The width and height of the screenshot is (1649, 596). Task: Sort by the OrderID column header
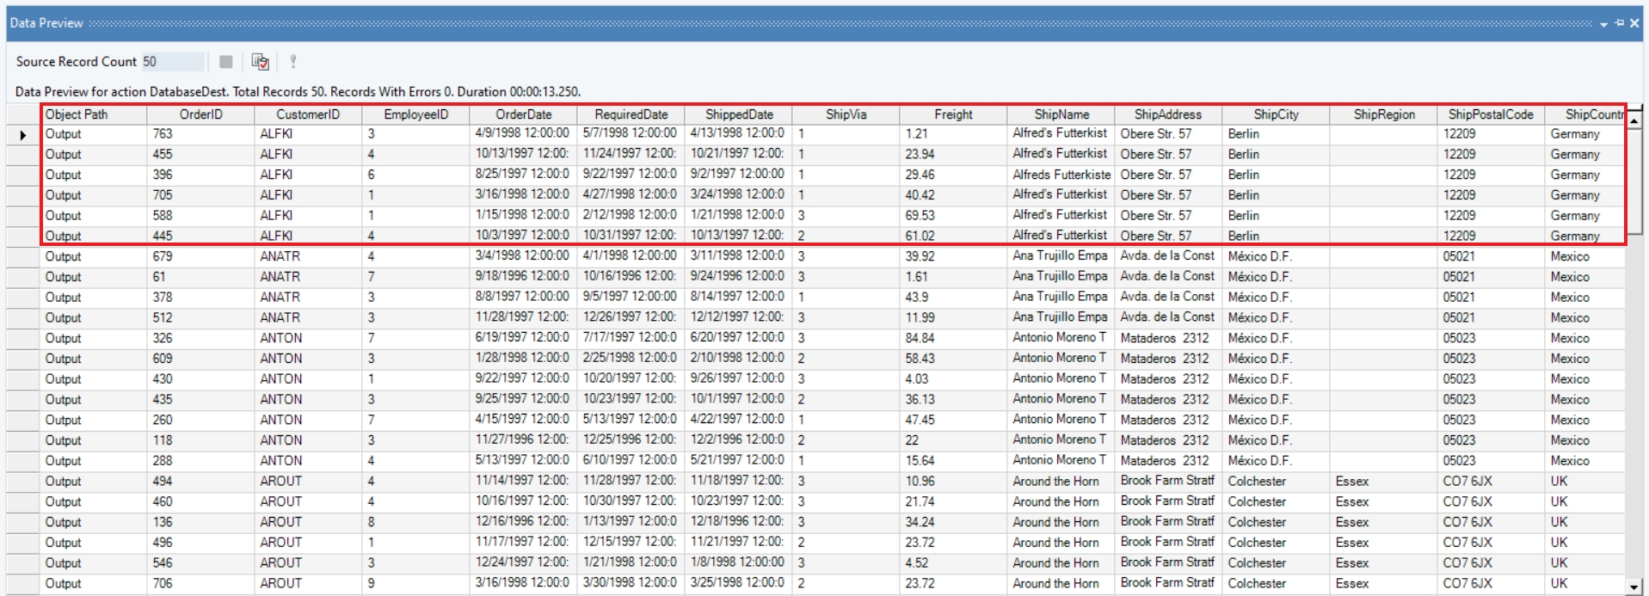200,114
